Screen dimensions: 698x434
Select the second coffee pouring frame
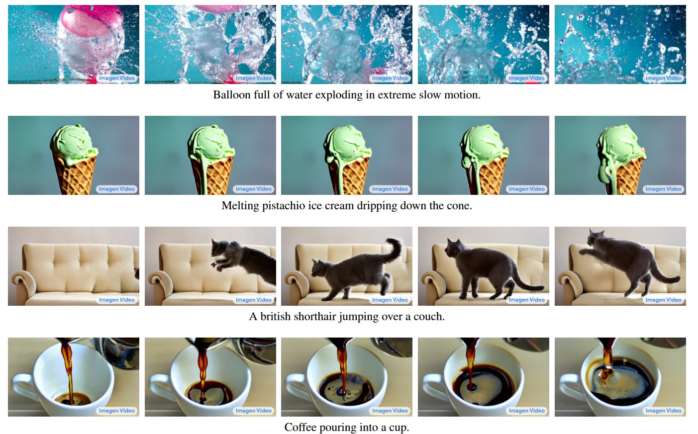210,377
